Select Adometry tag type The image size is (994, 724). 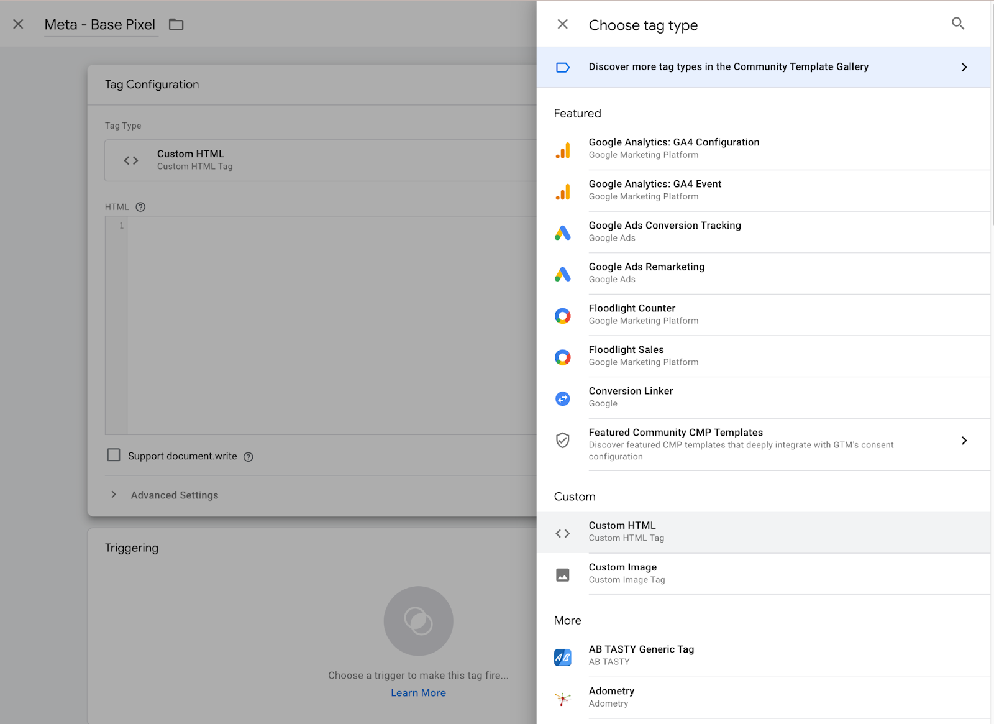tap(764, 697)
